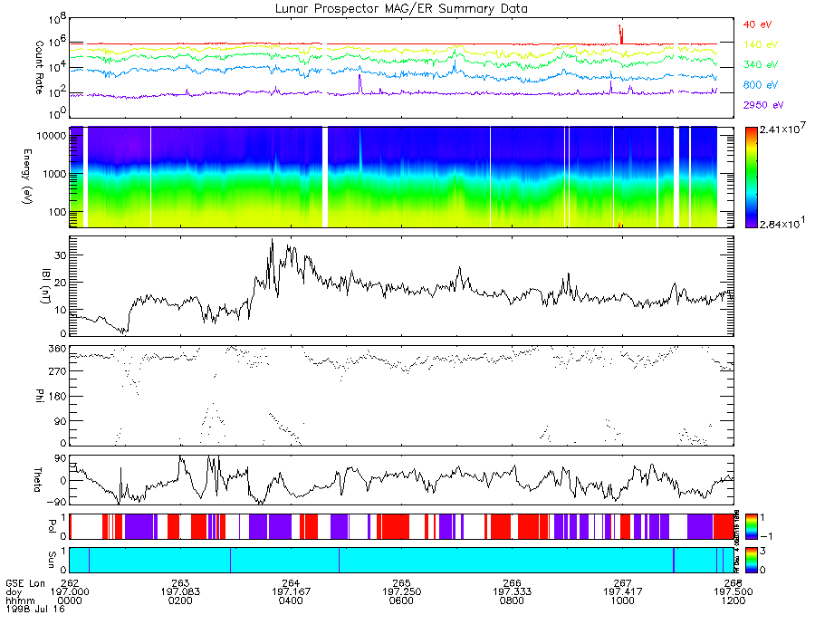Click the '197.250' day-of-year label
This screenshot has height=634, width=815.
(x=401, y=592)
